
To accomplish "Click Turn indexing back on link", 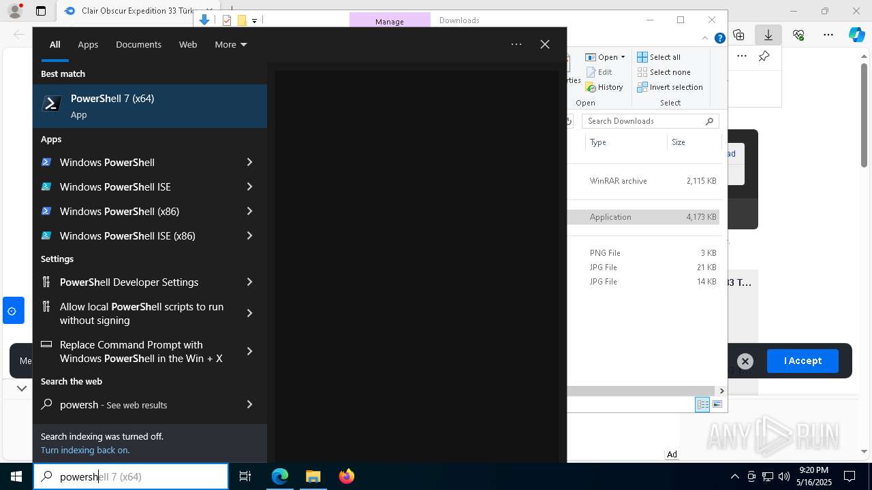I will coord(85,450).
